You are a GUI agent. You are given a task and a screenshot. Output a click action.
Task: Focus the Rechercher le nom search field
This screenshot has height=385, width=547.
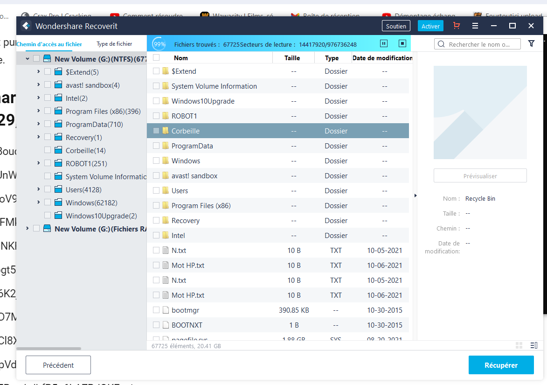(477, 44)
